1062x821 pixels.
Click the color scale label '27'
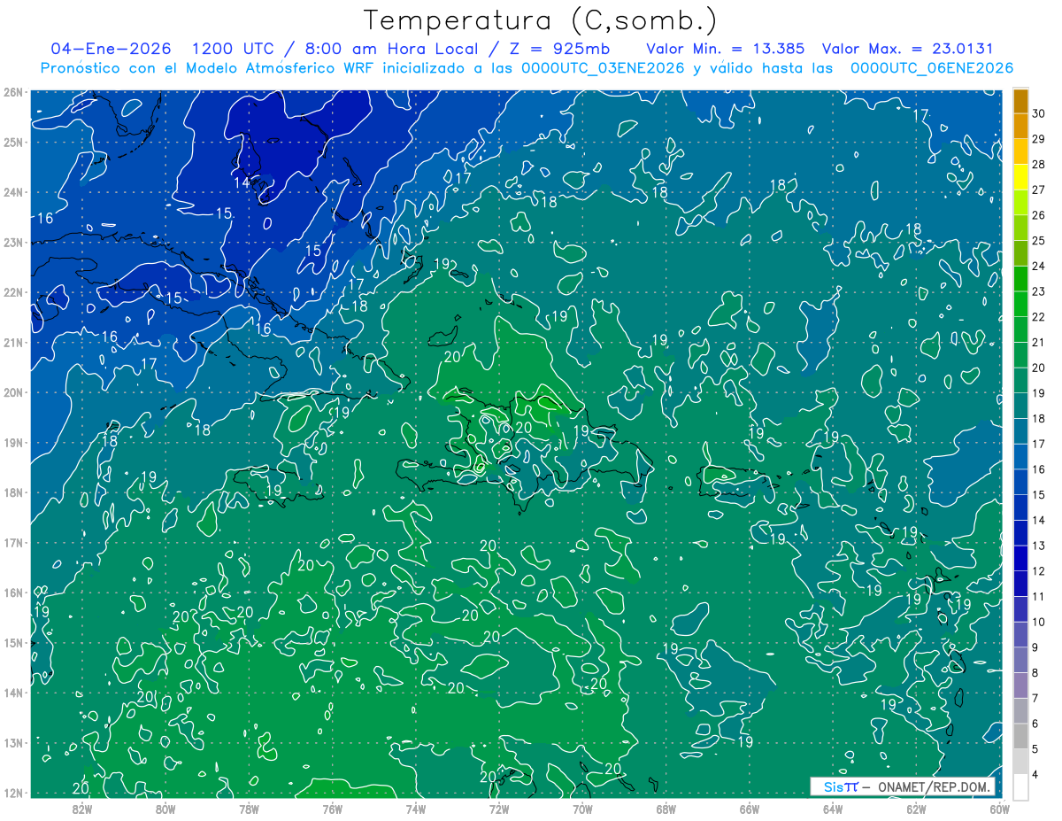(1039, 190)
